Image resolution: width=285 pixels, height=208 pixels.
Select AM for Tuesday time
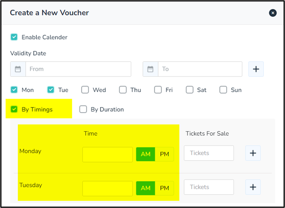[x=146, y=188]
